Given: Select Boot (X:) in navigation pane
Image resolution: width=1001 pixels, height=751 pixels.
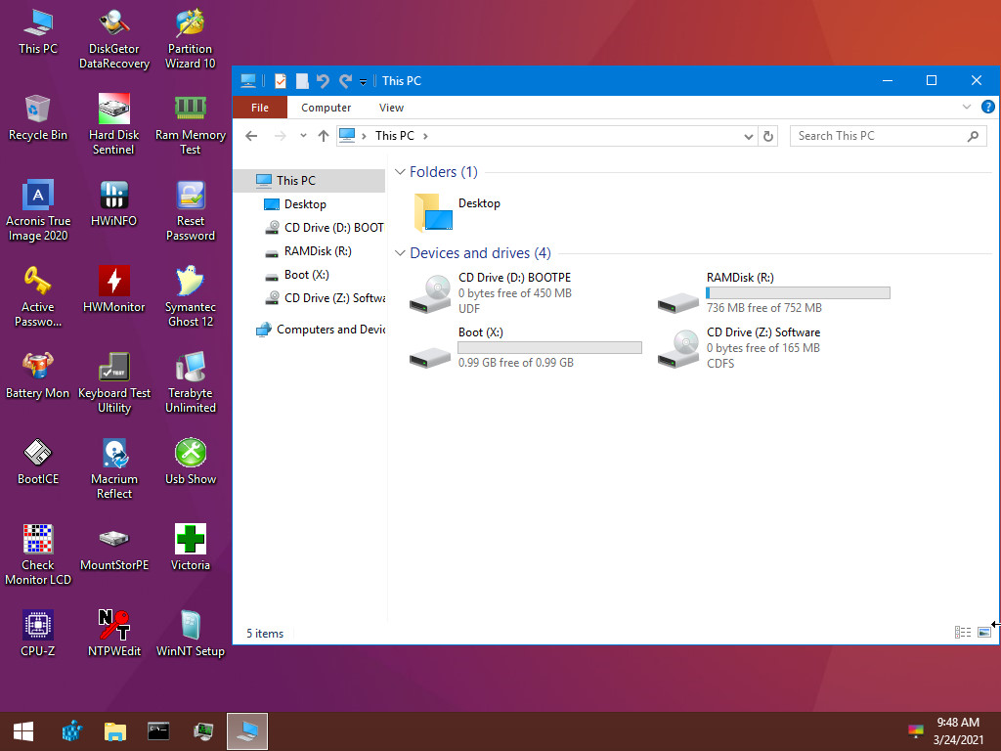Looking at the screenshot, I should pos(310,275).
